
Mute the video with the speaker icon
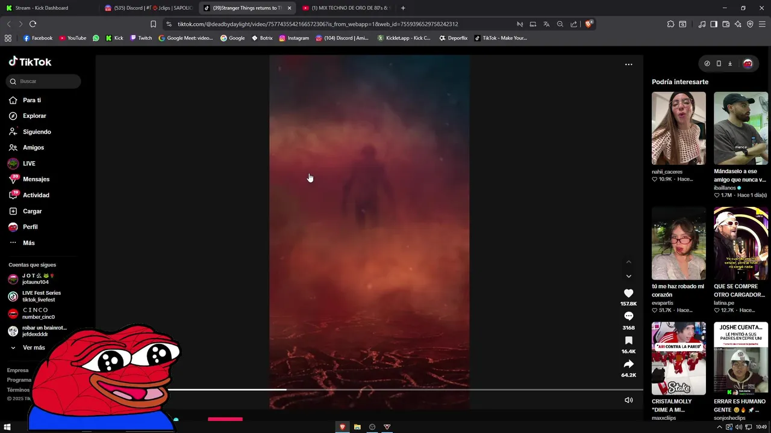(628, 400)
